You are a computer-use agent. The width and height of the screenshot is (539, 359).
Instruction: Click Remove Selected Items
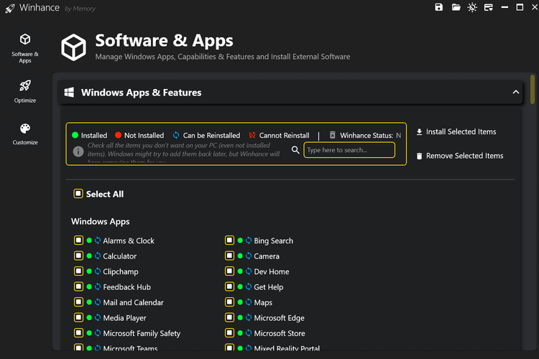coord(460,156)
